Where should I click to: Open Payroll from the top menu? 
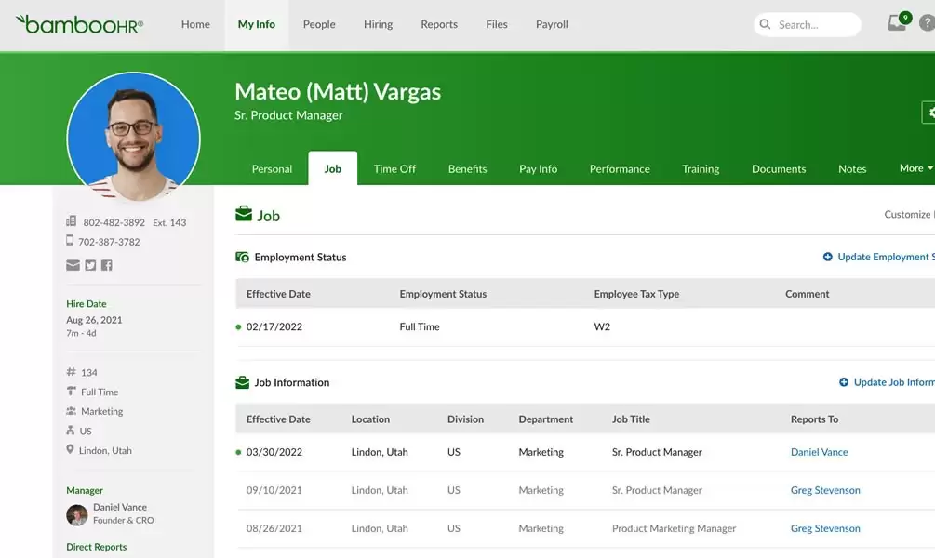(x=552, y=24)
